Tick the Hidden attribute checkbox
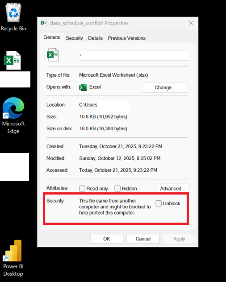The width and height of the screenshot is (226, 282). pyautogui.click(x=117, y=188)
